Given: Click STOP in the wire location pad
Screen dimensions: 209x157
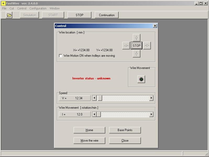Looking at the screenshot, I should pos(136,46).
